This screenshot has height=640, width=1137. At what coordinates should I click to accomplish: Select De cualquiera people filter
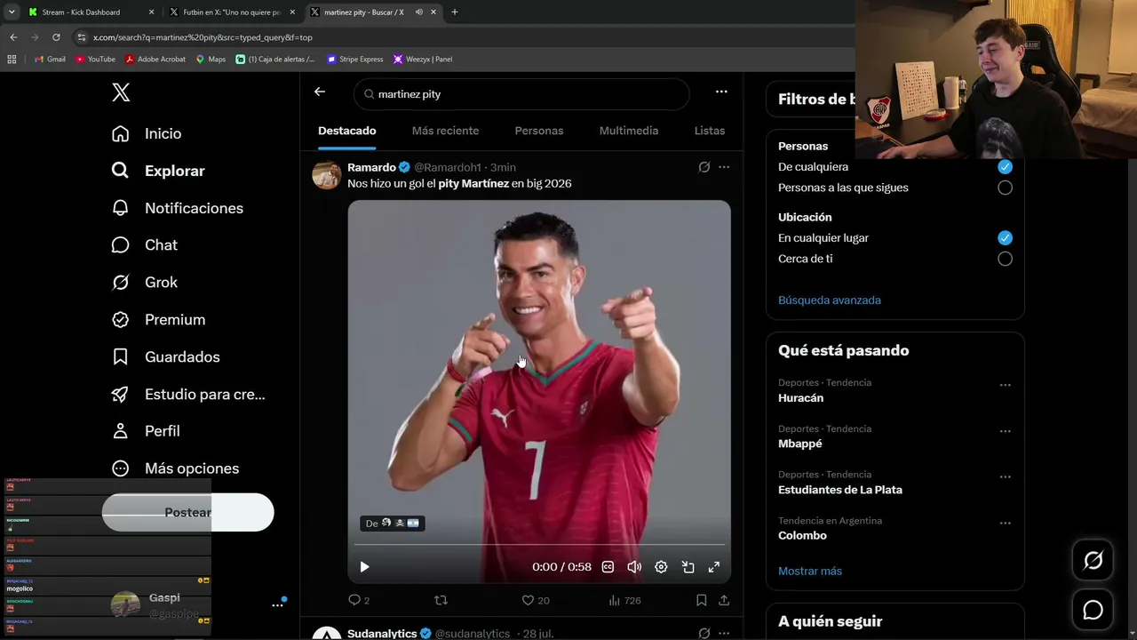(x=1005, y=167)
